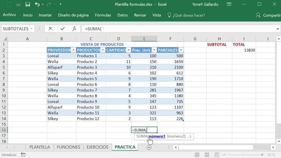Select the Alfaparf cell in row 5
Screen dimensions: 281x158
coord(61,67)
